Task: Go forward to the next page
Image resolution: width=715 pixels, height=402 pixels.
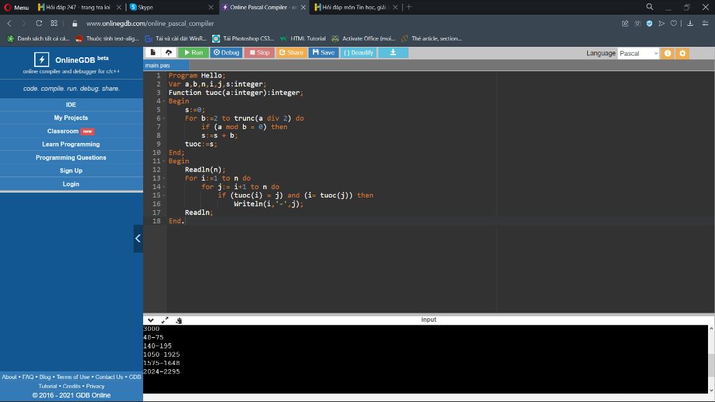Action: point(24,23)
